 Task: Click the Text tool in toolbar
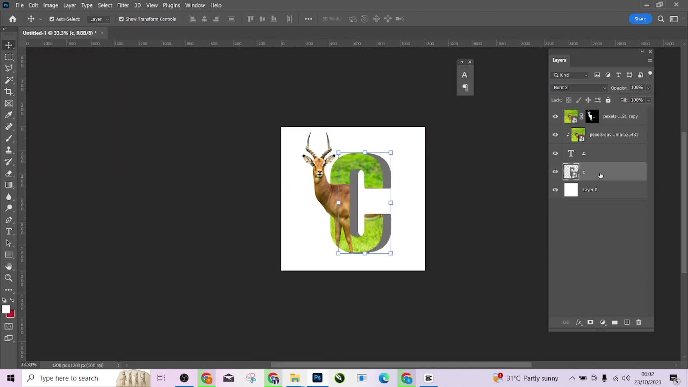9,231
